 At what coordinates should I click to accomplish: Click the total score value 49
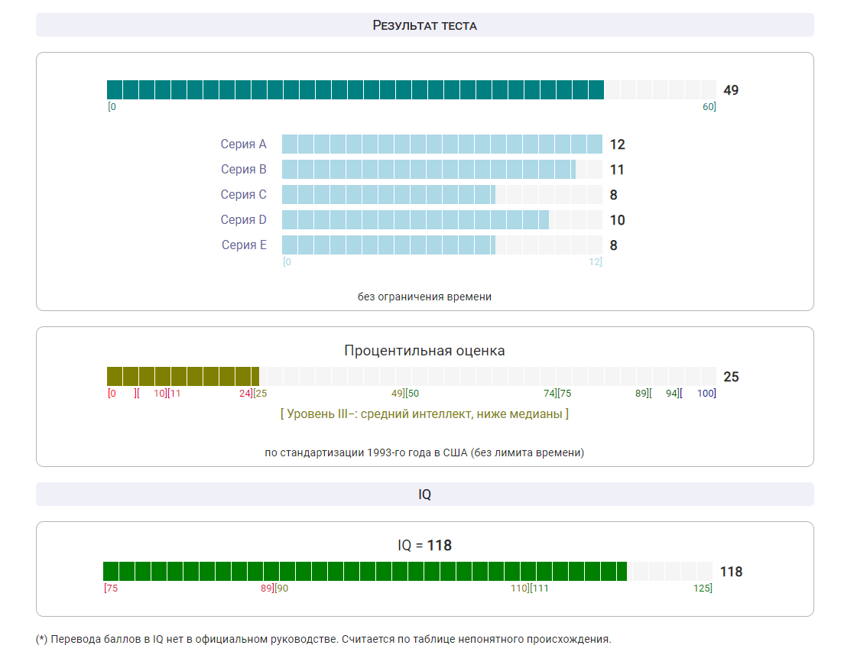731,90
